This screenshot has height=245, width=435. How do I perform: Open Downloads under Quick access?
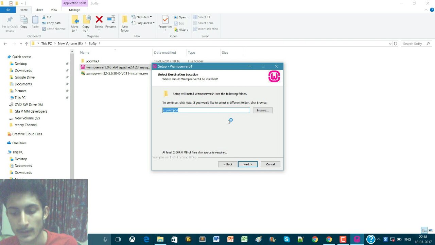click(23, 70)
